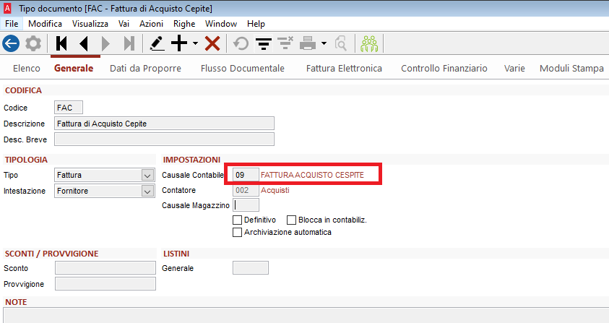Add a new record with plus icon
Image resolution: width=609 pixels, height=323 pixels.
tap(179, 43)
